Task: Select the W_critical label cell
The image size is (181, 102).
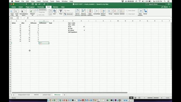Action: point(73,30)
